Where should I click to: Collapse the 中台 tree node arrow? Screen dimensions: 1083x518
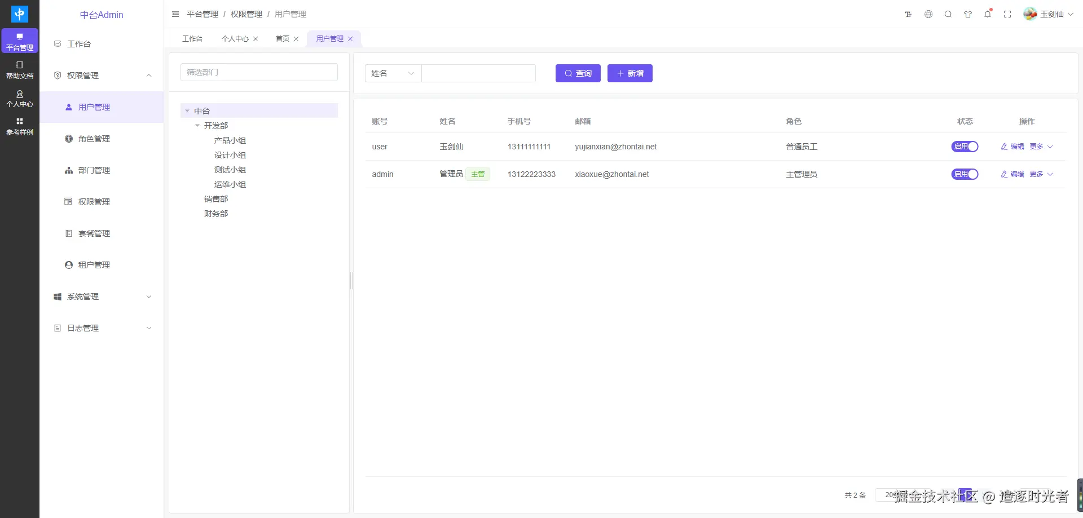[187, 111]
